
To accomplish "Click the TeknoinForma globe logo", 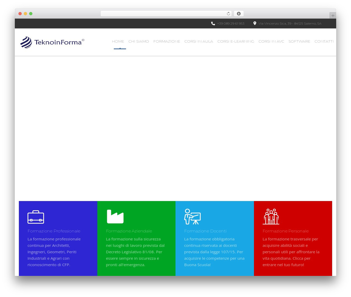I will [26, 42].
